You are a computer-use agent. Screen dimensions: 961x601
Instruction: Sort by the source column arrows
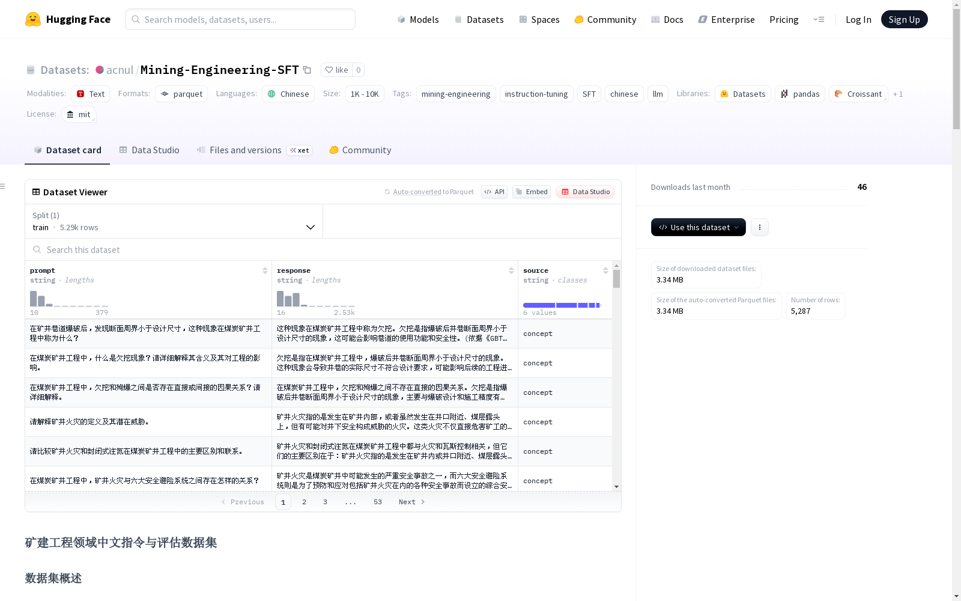(x=605, y=270)
